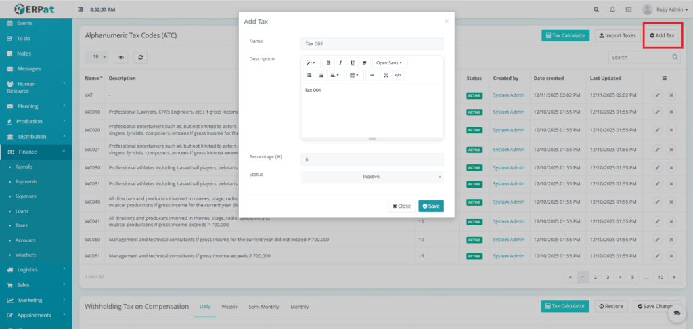Viewport: 693px width, 329px height.
Task: Click inside the description text area
Action: coord(372,110)
